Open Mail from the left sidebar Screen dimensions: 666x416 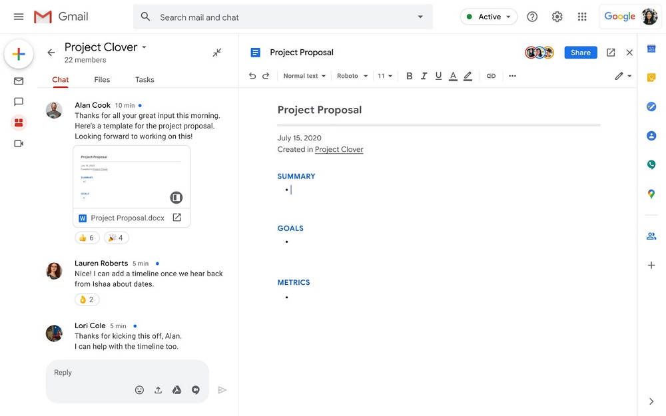(19, 81)
